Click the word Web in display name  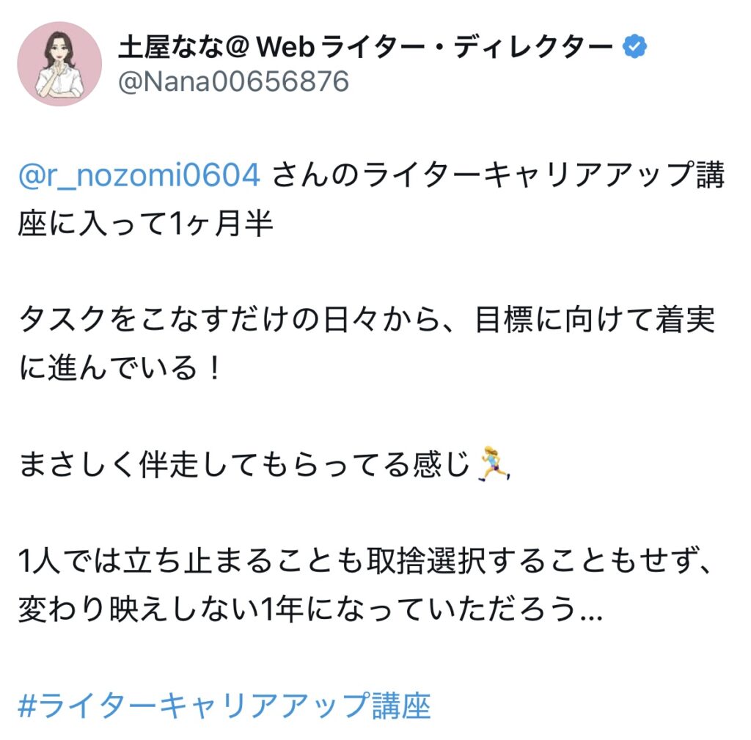coord(285,47)
